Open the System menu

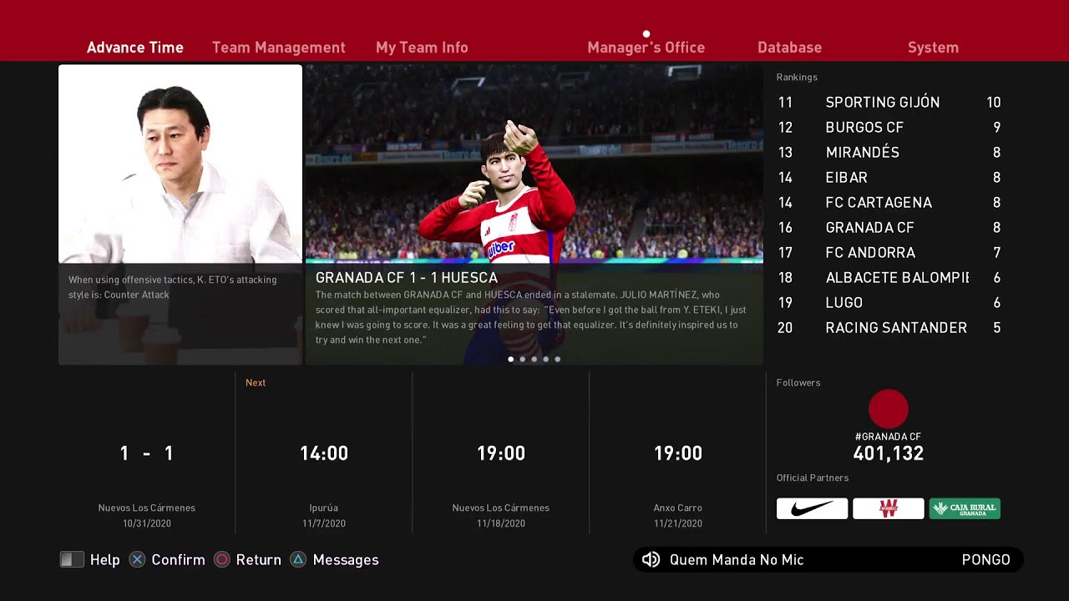933,48
